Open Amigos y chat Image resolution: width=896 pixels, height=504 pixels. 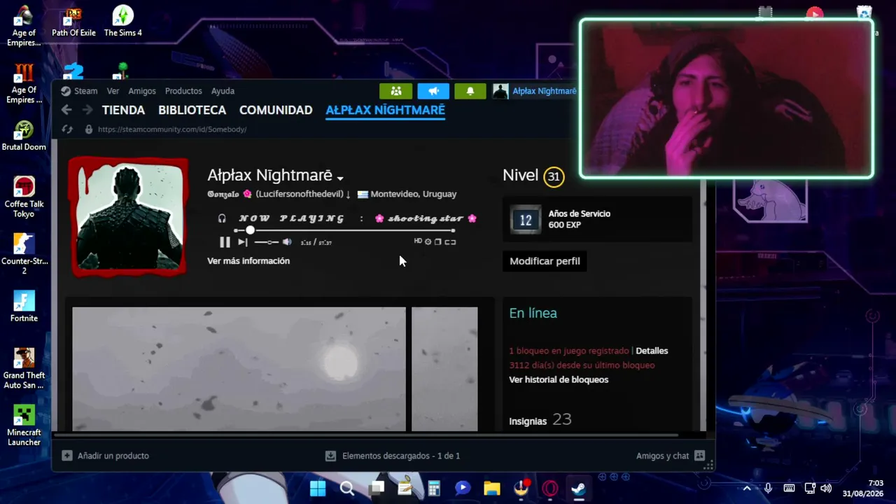click(x=671, y=456)
